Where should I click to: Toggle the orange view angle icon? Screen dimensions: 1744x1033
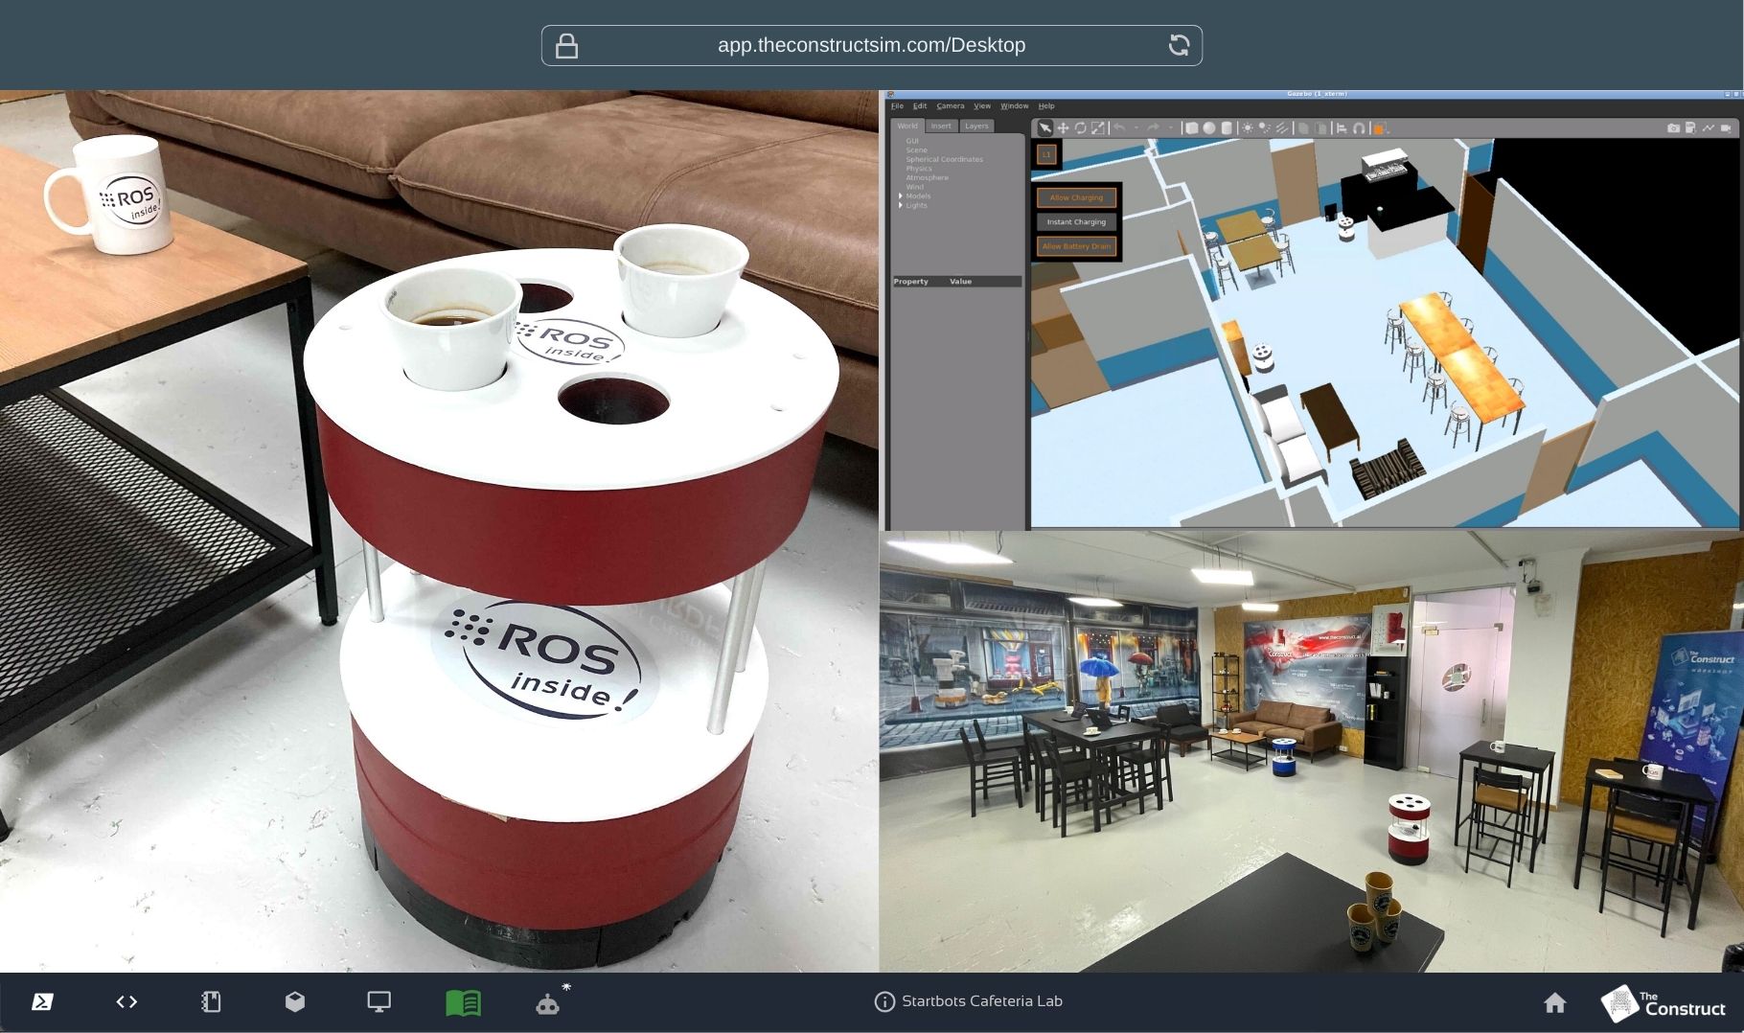click(1379, 128)
